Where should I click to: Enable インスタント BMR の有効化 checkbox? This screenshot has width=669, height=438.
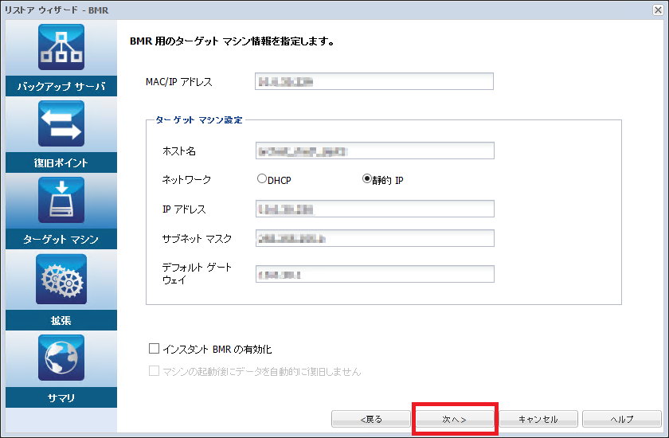[x=154, y=349]
